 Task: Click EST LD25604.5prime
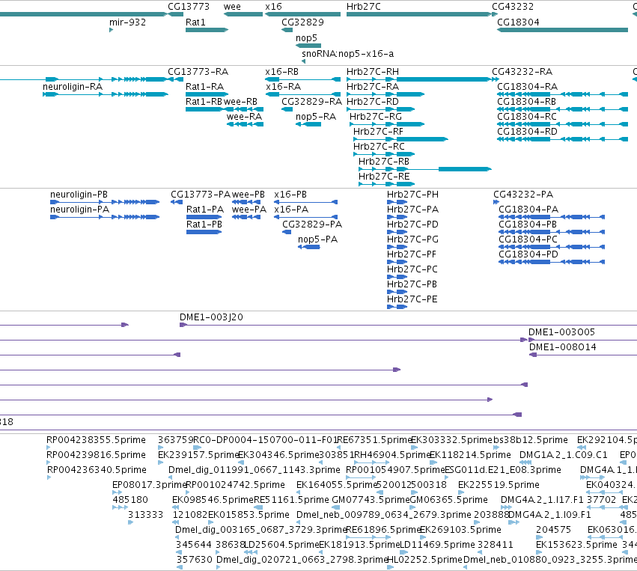point(281,545)
